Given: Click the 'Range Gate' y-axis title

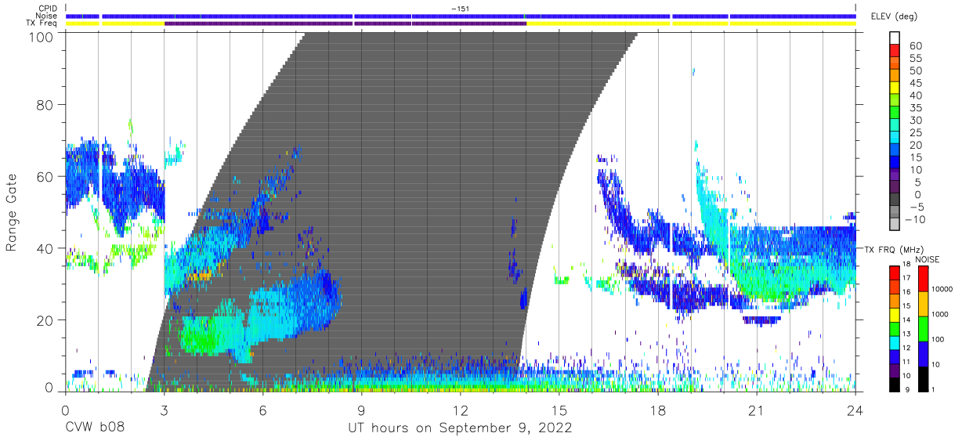Looking at the screenshot, I should pyautogui.click(x=13, y=211).
